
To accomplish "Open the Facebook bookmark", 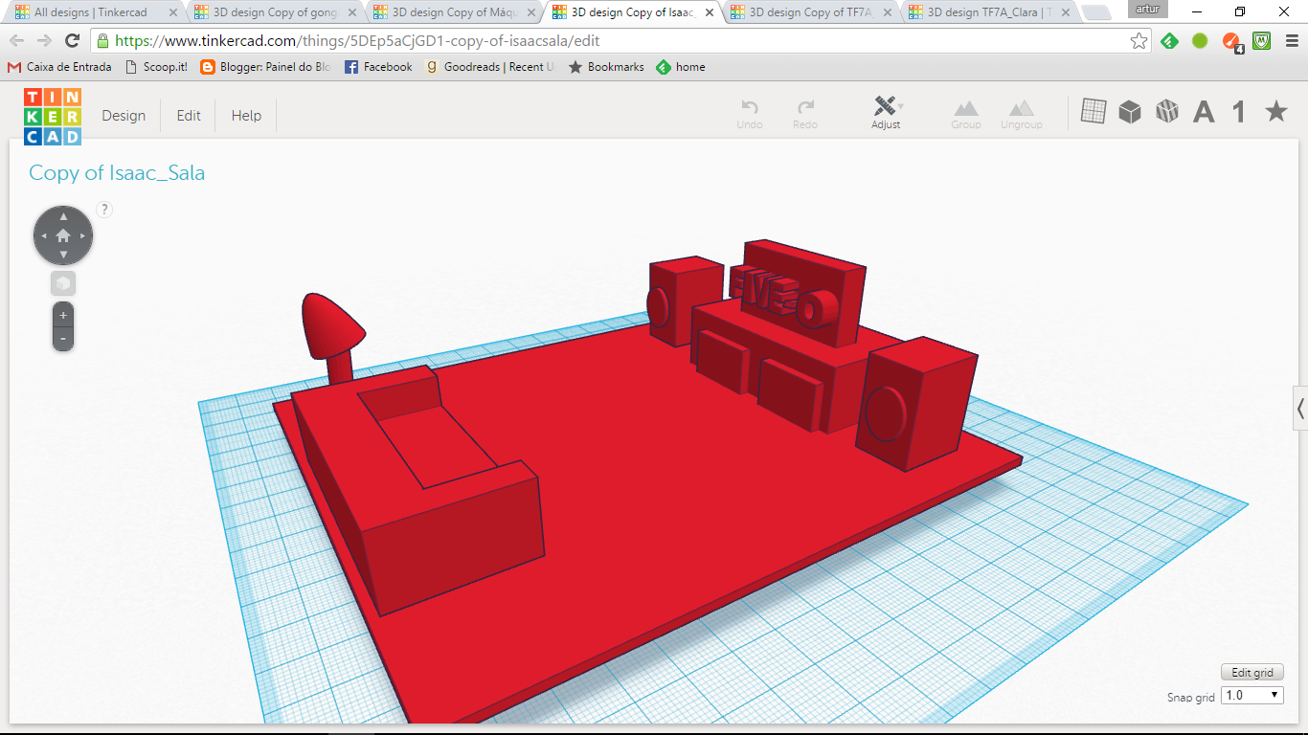I will pos(378,67).
